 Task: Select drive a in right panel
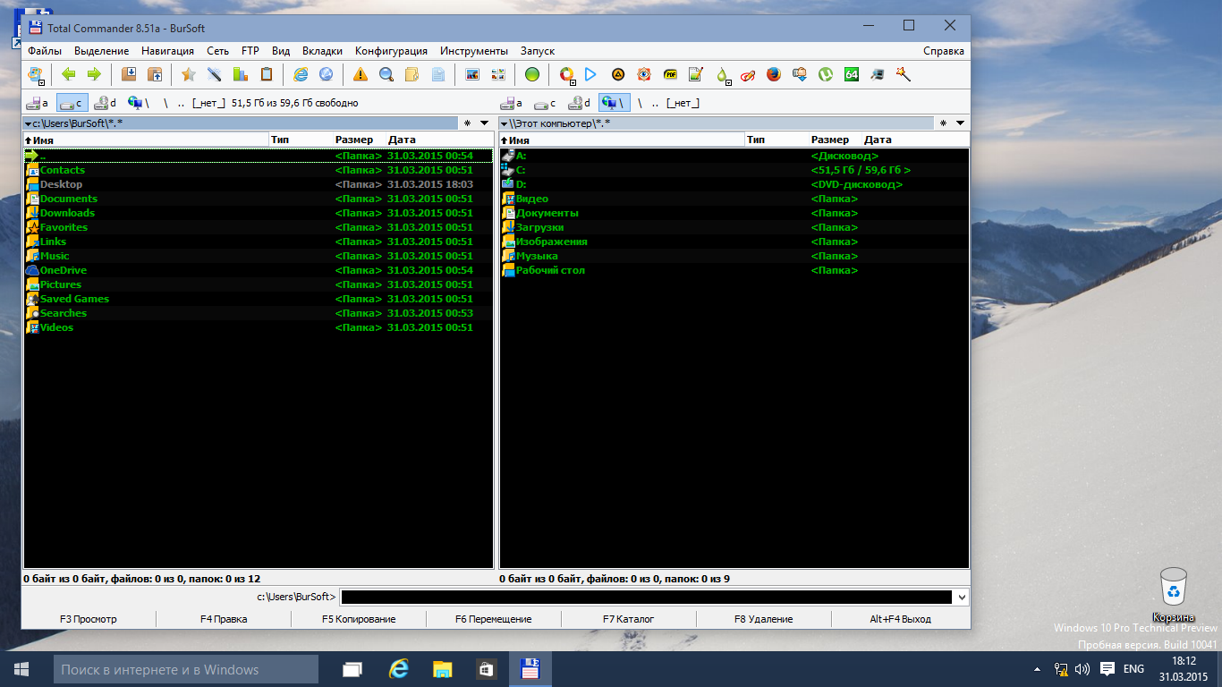click(513, 103)
